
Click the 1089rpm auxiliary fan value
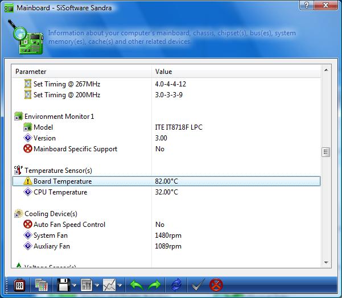pos(168,246)
